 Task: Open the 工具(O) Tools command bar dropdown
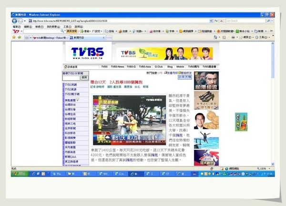tap(262, 37)
